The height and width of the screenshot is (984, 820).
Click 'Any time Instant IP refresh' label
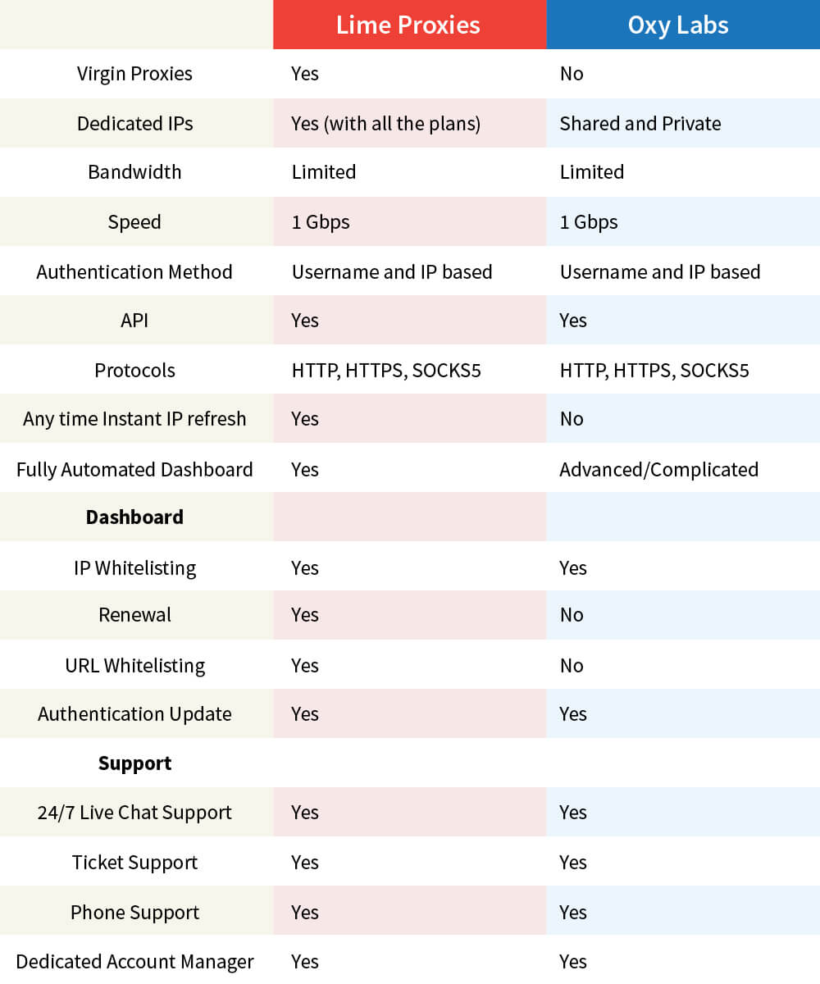[x=134, y=419]
